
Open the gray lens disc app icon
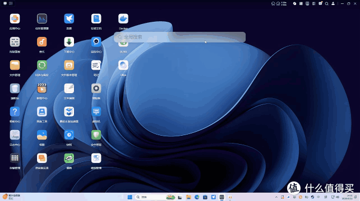pyautogui.click(x=96, y=88)
